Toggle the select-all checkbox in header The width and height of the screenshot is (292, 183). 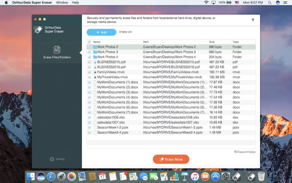89,42
